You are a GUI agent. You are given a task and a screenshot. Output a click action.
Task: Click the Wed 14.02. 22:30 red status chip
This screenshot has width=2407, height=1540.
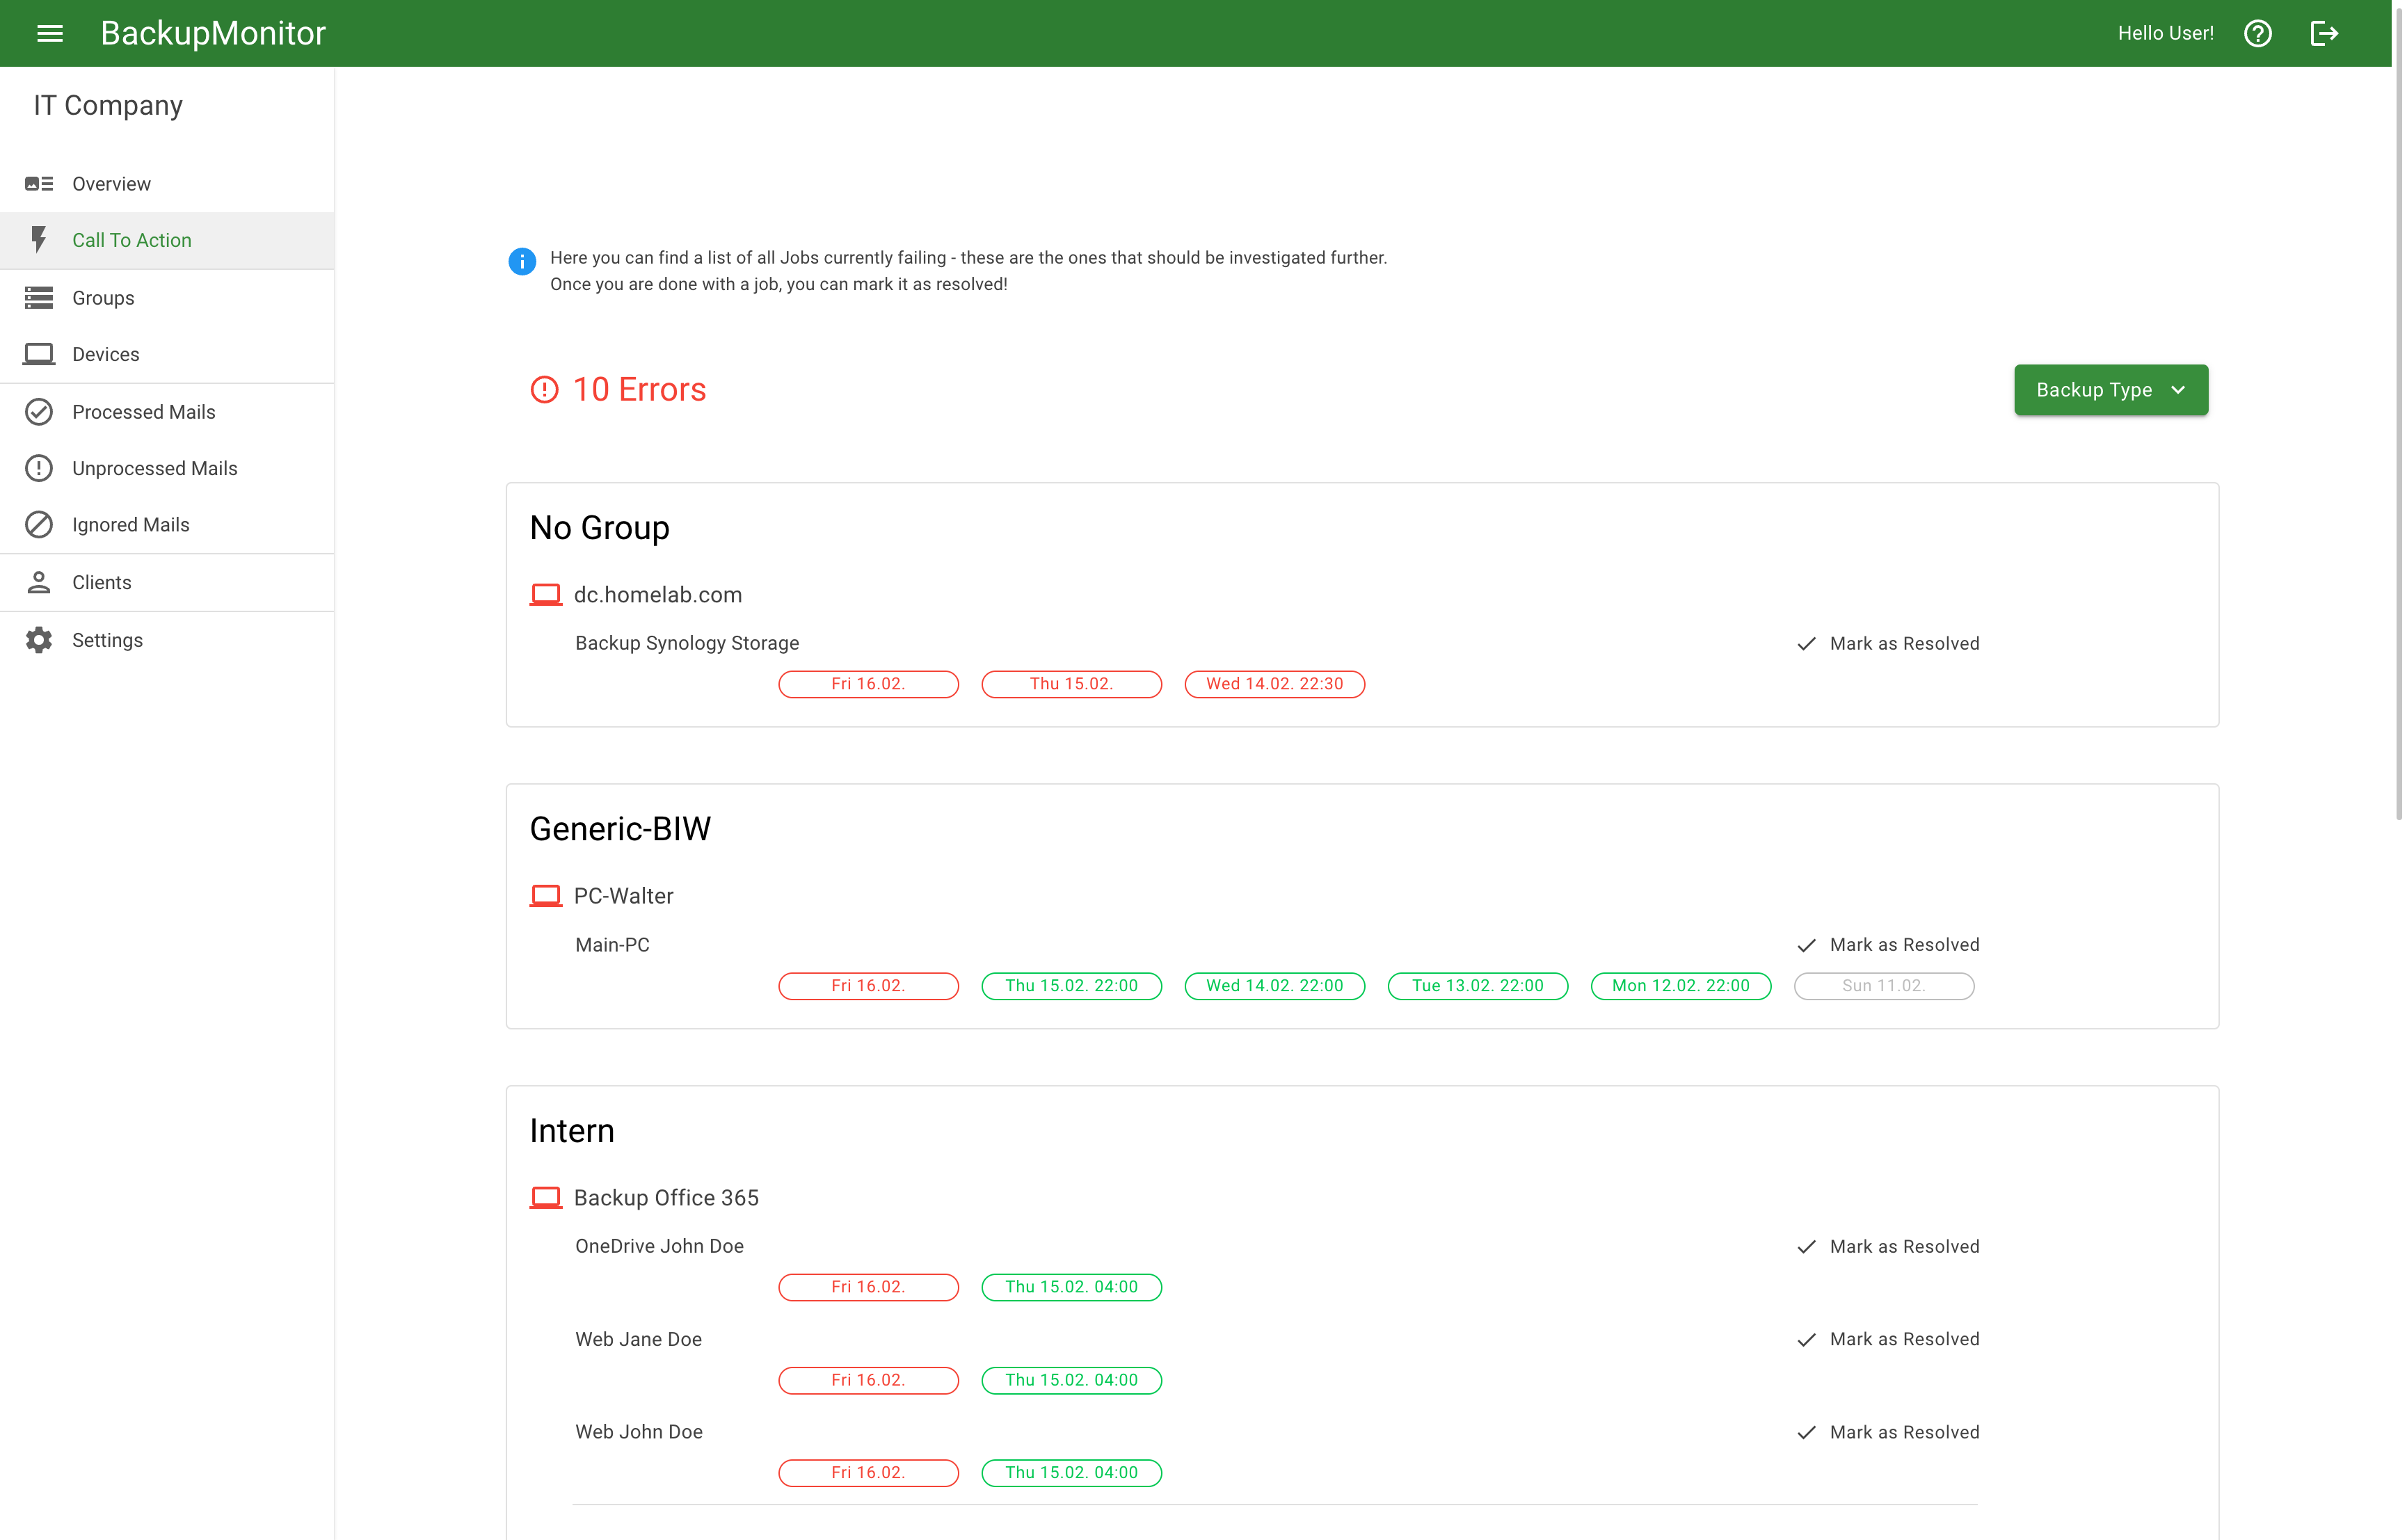(x=1274, y=684)
